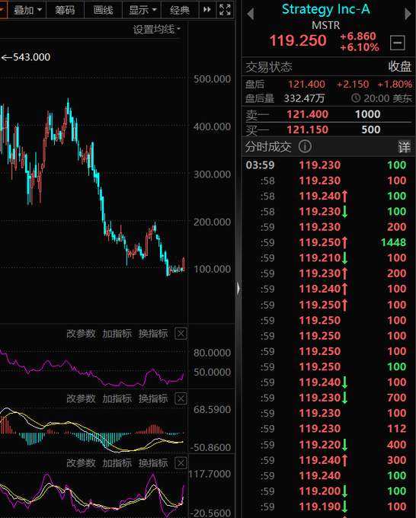This screenshot has width=416, height=518.
Task: Click current price 119.250 in header
Action: coord(298,40)
